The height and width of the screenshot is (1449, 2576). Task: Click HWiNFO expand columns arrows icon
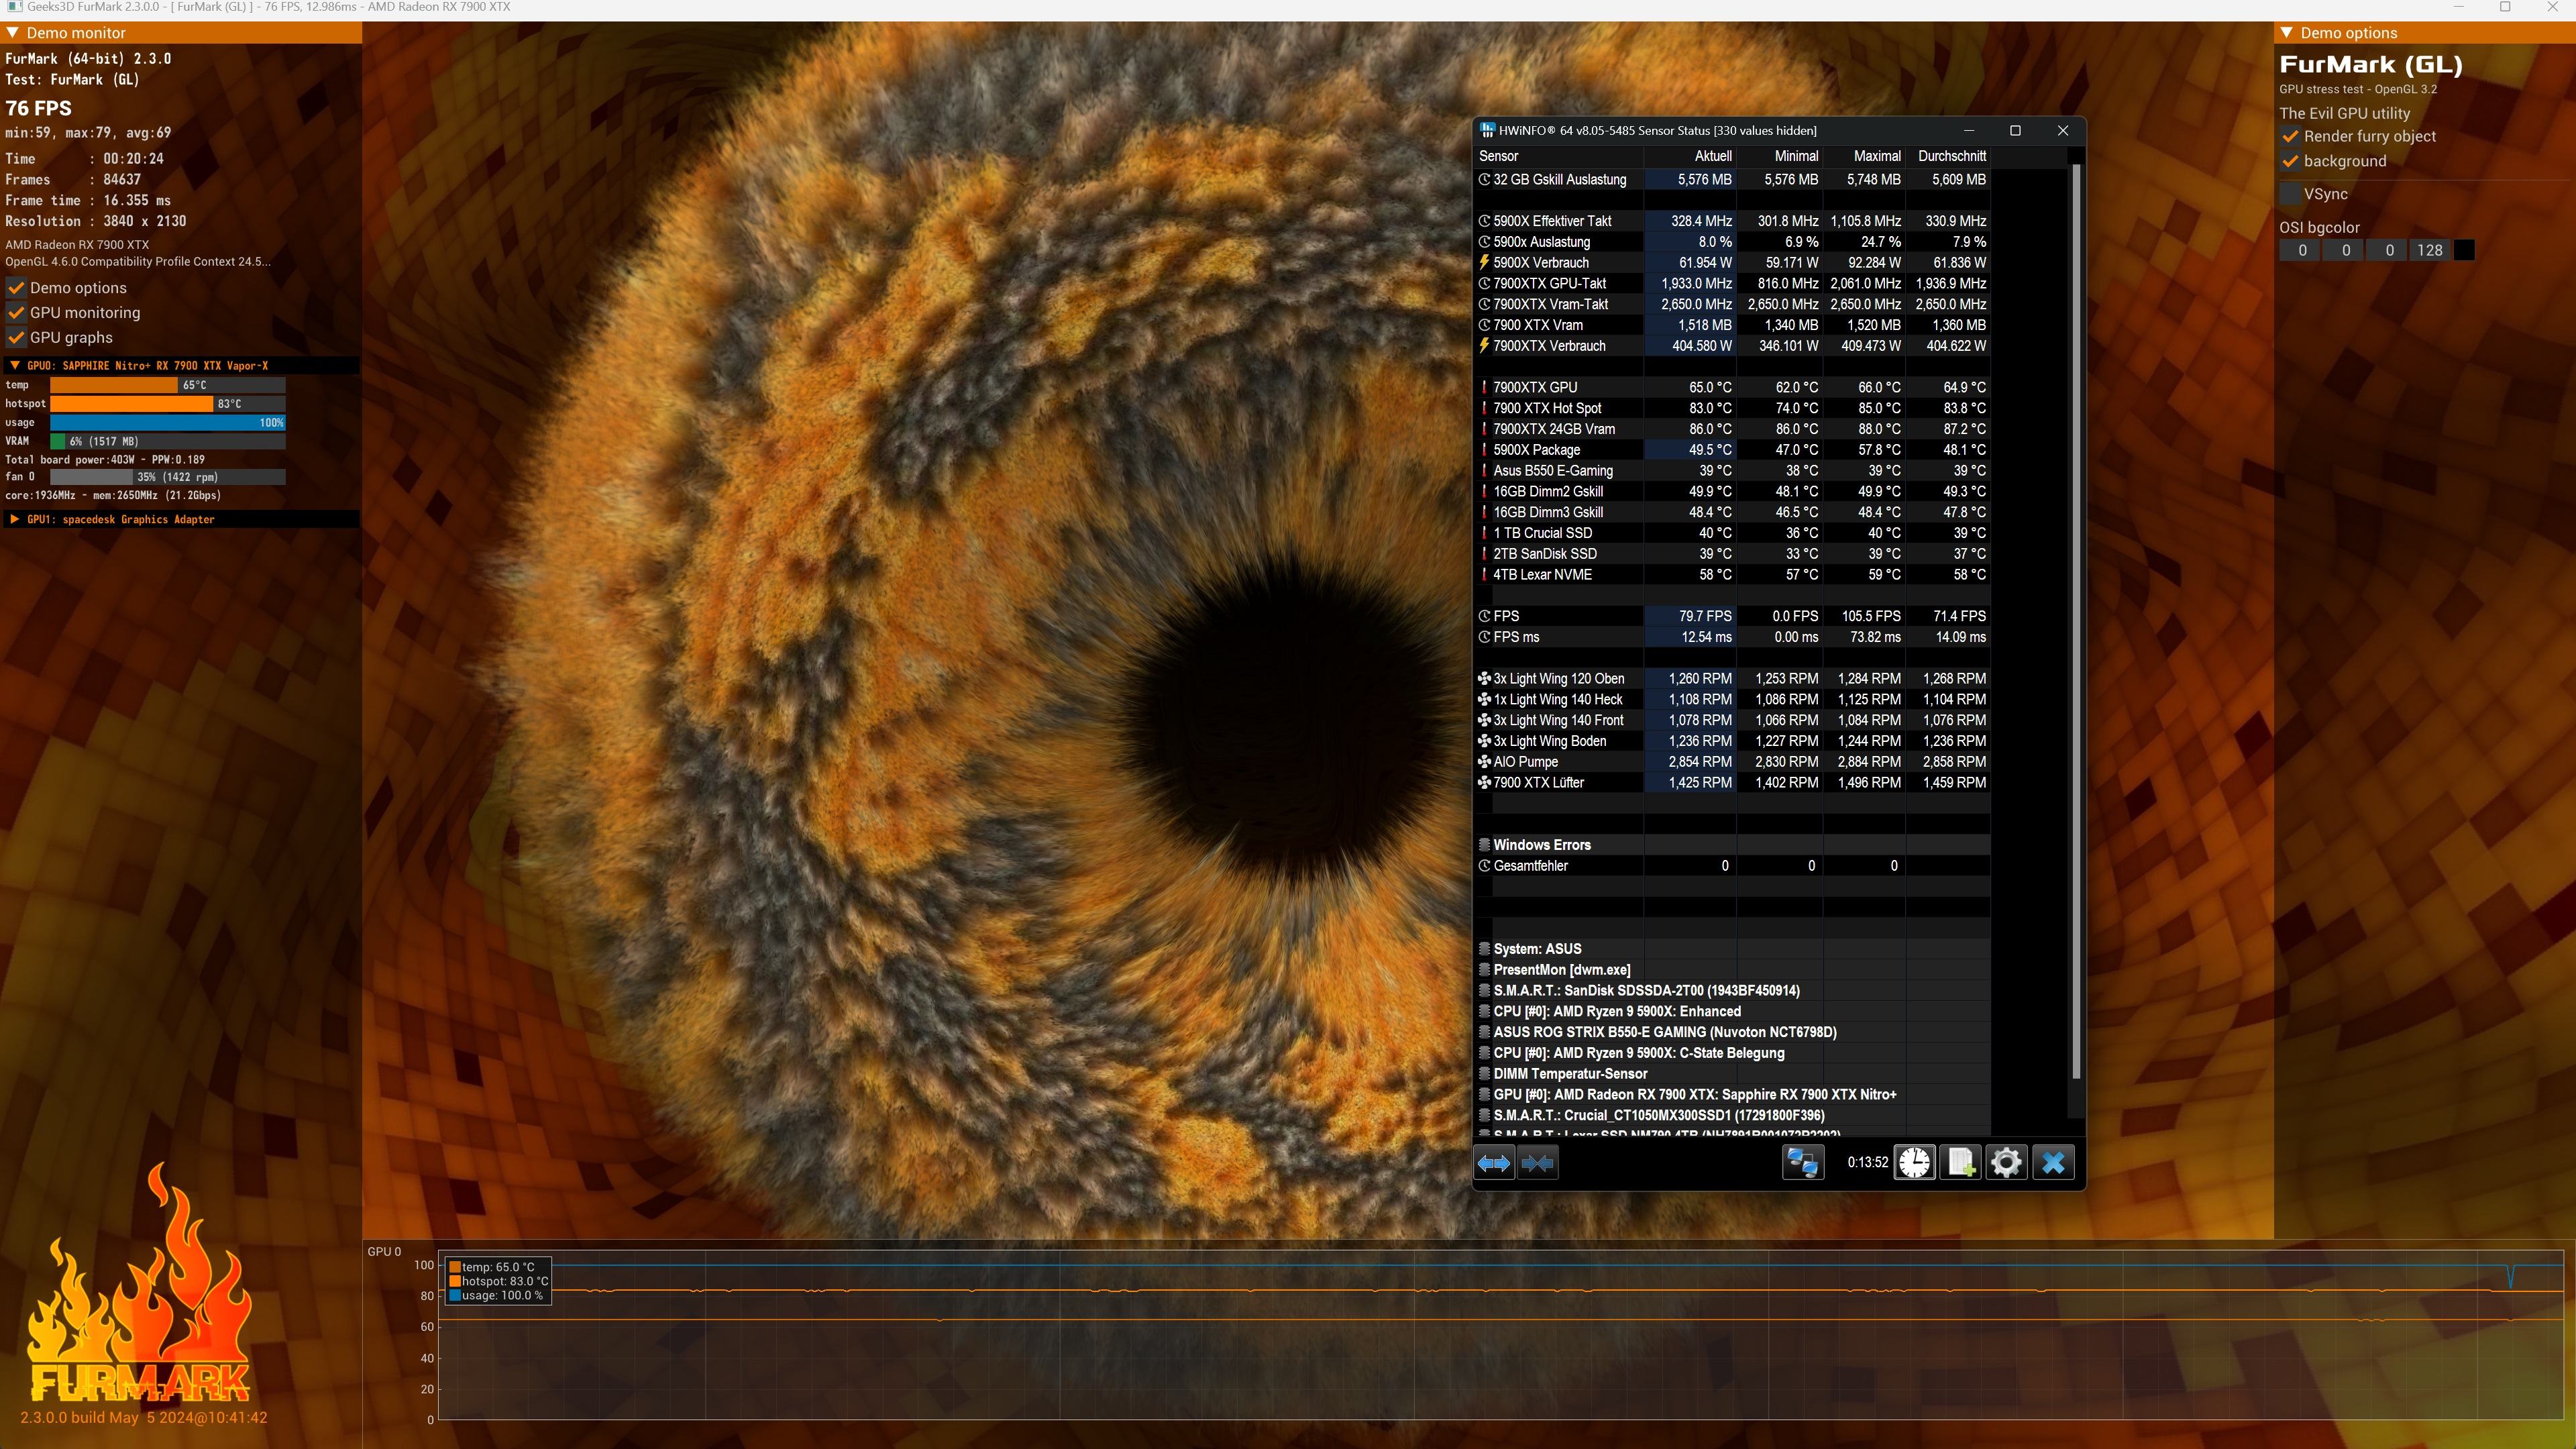(1494, 1163)
